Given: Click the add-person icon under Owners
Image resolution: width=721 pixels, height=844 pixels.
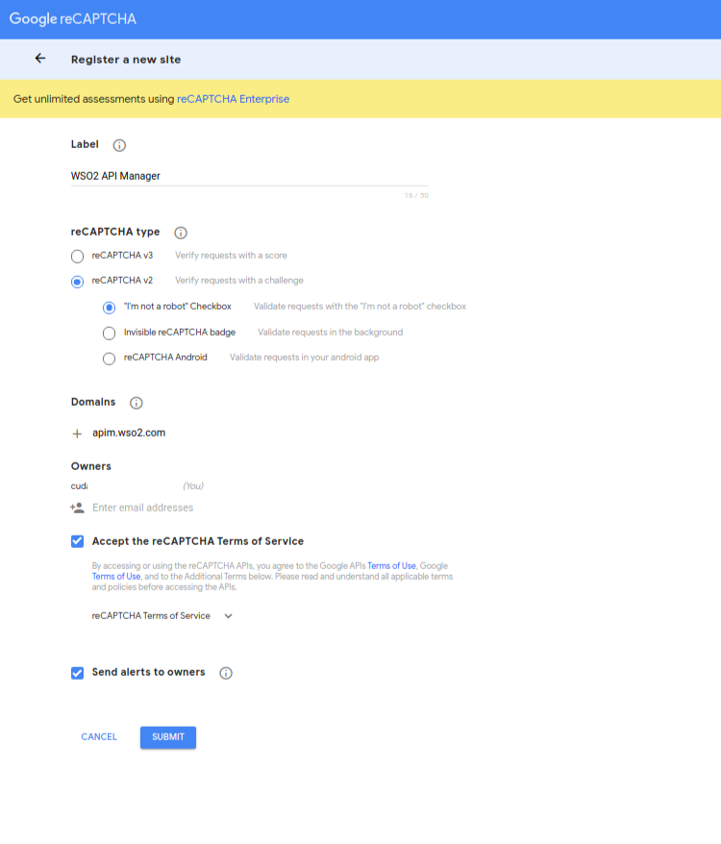Looking at the screenshot, I should tap(77, 508).
